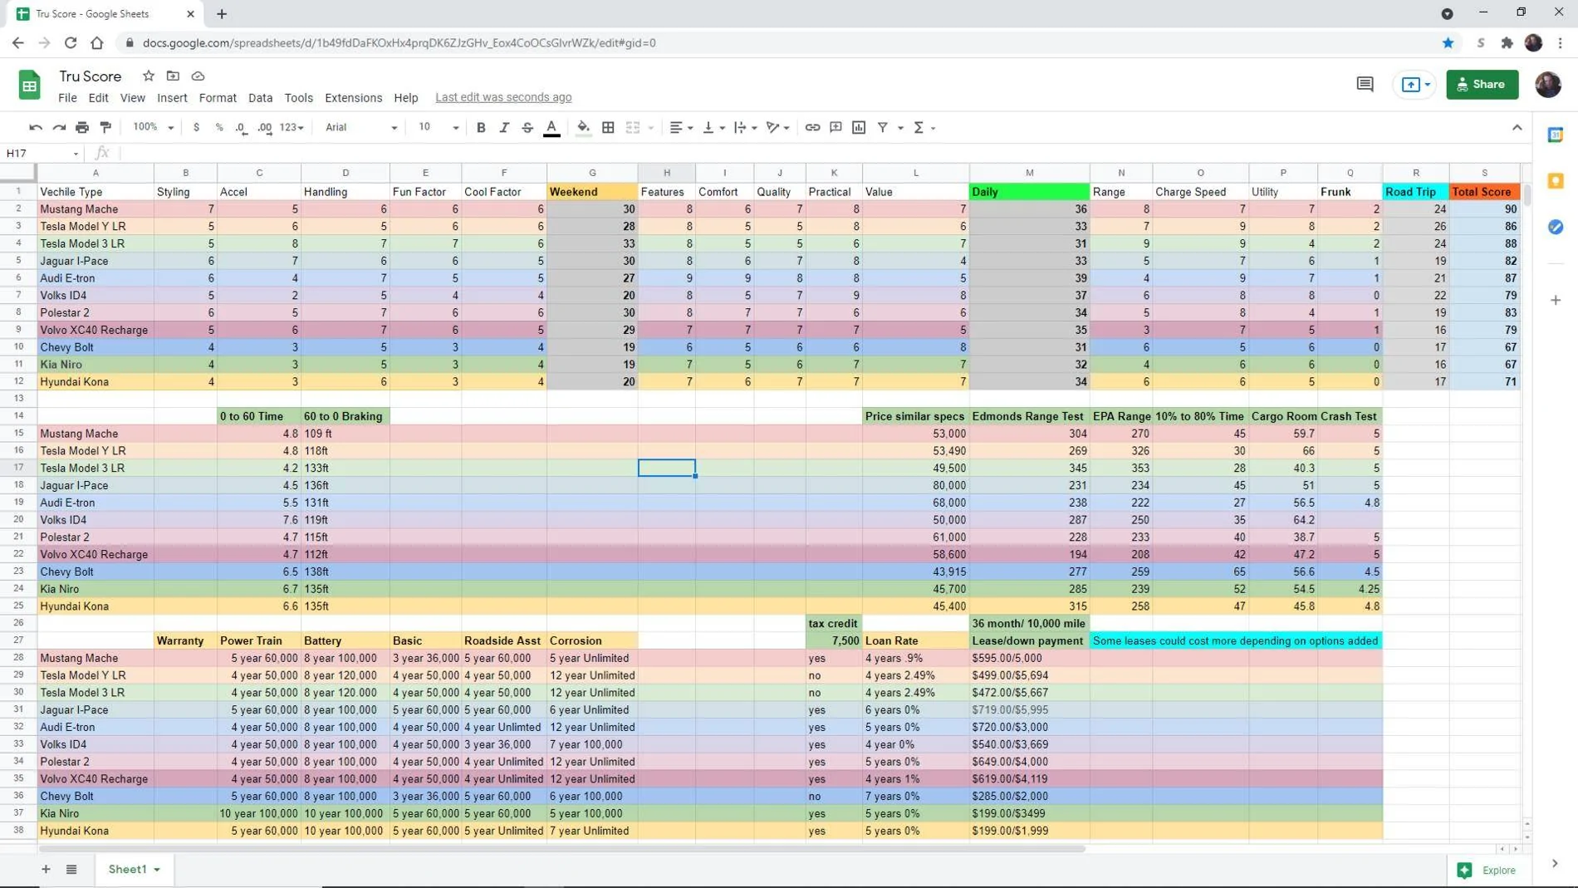Image resolution: width=1578 pixels, height=888 pixels.
Task: Open the text rotation dropdown
Action: (x=777, y=127)
